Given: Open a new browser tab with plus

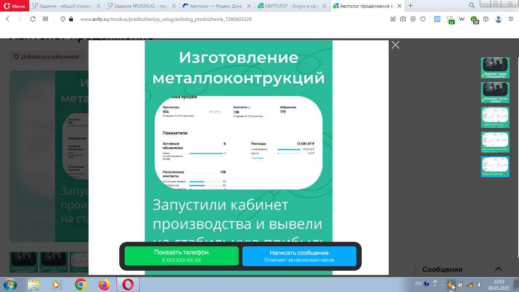Looking at the screenshot, I should tap(410, 6).
